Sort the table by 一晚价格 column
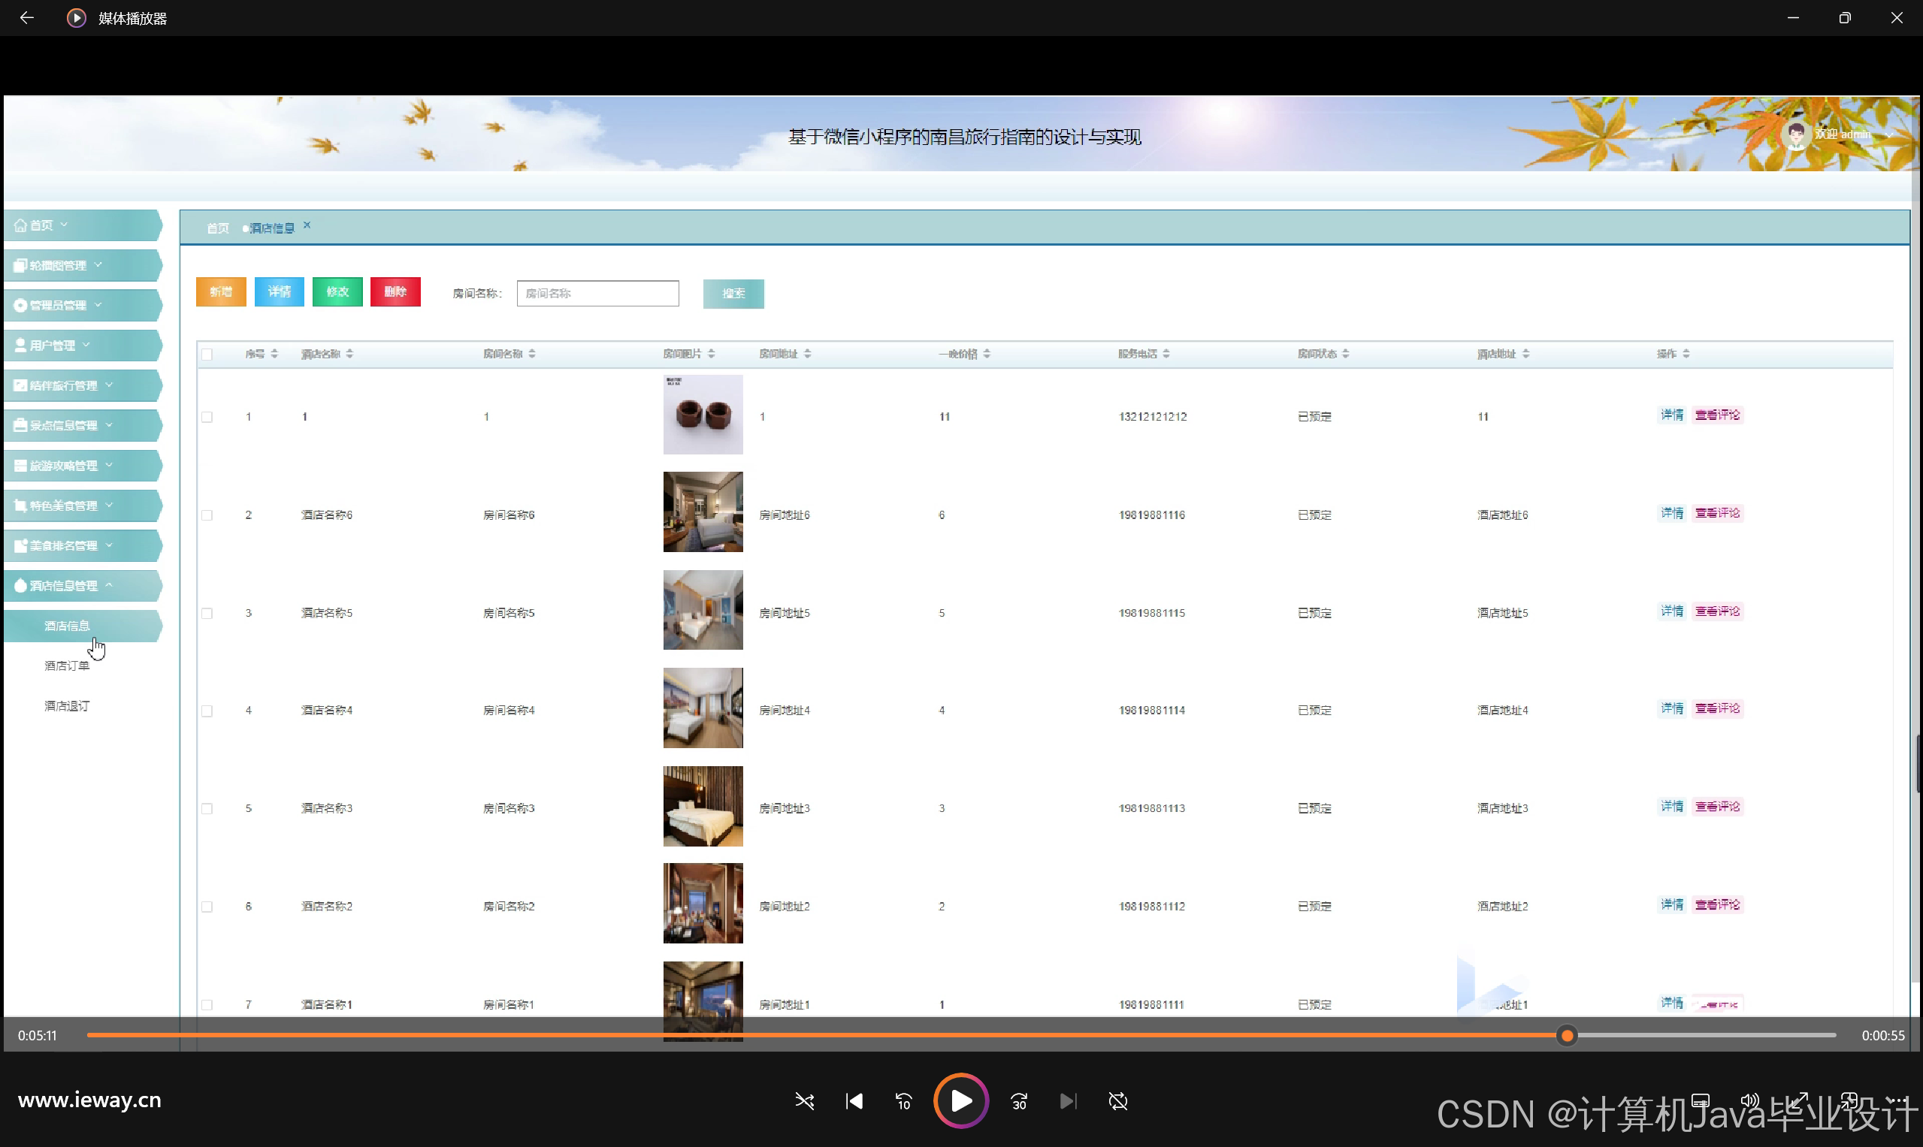 click(x=987, y=354)
